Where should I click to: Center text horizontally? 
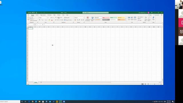point(57,20)
